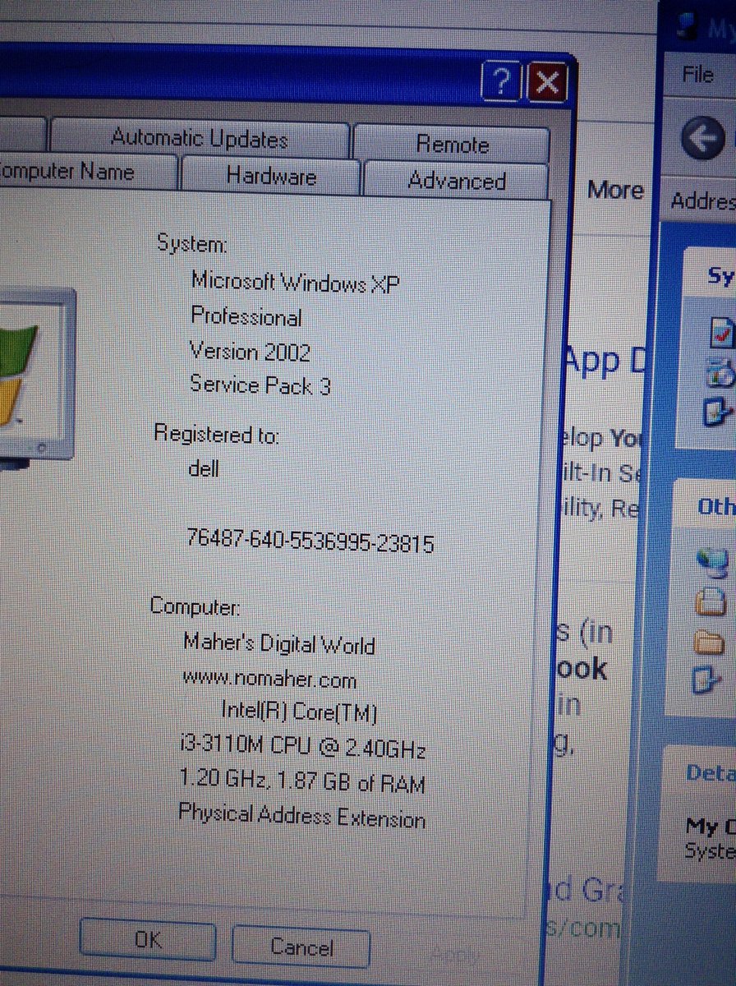Click the 'App D' heading in background page

pos(603,361)
